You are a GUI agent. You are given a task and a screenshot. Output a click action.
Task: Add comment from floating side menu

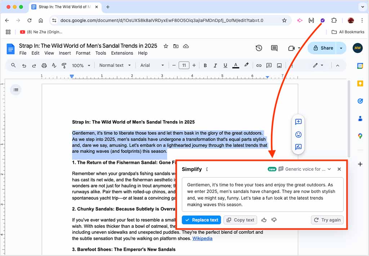pos(298,122)
